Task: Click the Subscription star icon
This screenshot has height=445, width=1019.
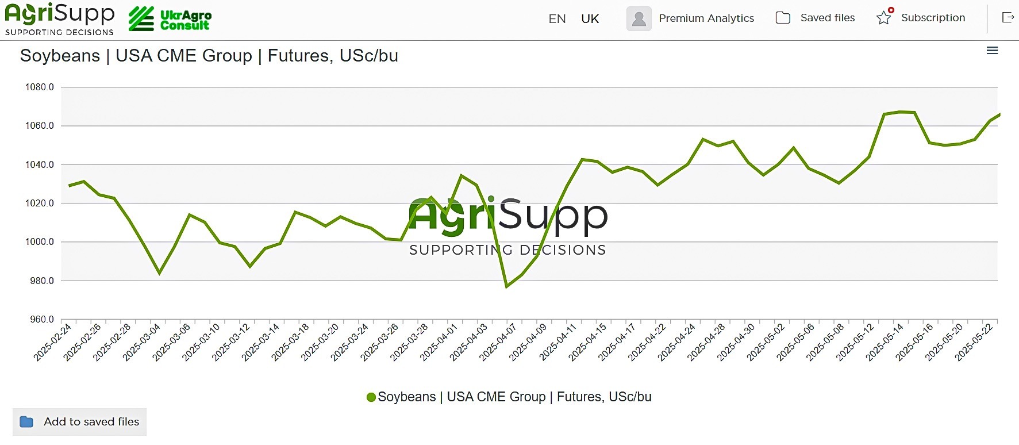Action: tap(885, 17)
